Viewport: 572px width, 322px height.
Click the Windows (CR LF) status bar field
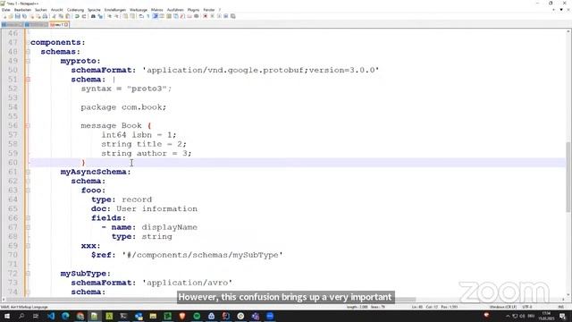click(x=502, y=307)
